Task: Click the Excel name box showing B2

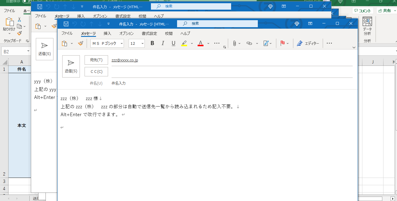Action: 16,51
